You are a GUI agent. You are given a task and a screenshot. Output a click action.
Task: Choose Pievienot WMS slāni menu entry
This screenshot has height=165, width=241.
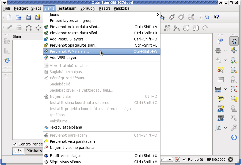[x=102, y=51]
